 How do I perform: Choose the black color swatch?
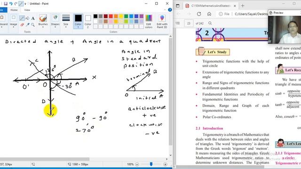pos(95,16)
